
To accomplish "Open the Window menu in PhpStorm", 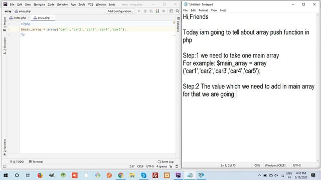I will point(101,4).
